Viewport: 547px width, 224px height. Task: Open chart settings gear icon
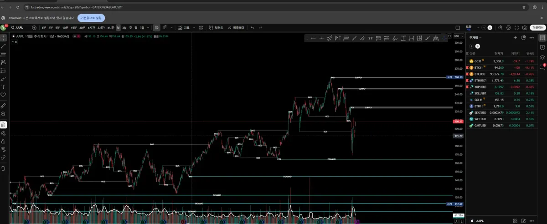point(509,28)
